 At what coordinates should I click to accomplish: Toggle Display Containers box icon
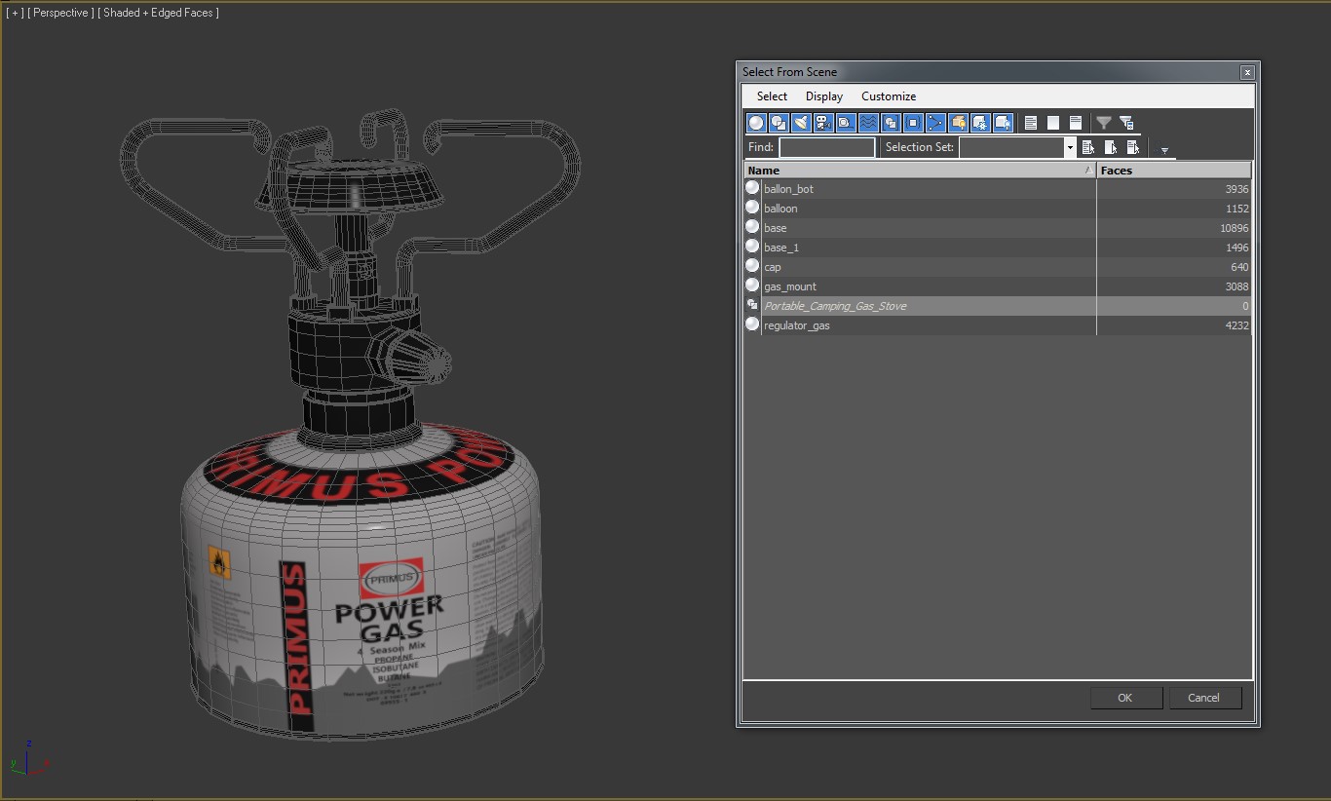(x=958, y=123)
